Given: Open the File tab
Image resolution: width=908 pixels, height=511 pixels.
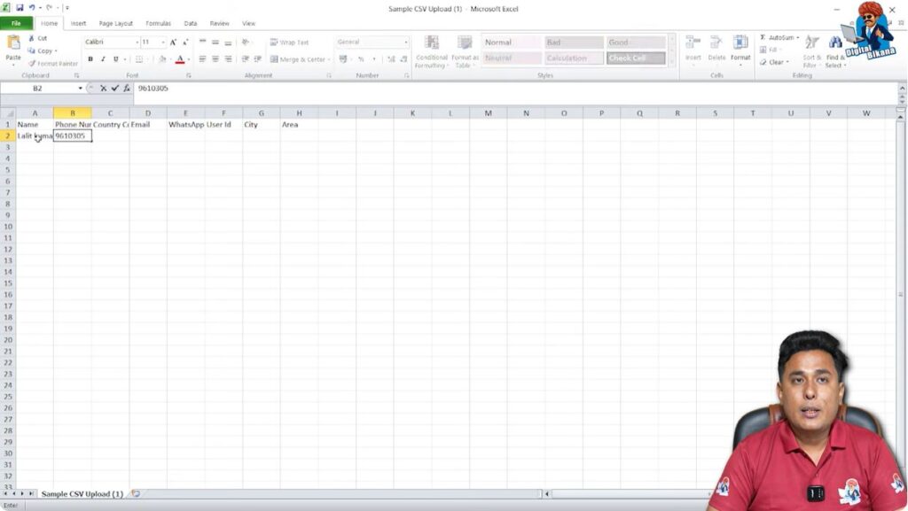Looking at the screenshot, I should pos(16,24).
